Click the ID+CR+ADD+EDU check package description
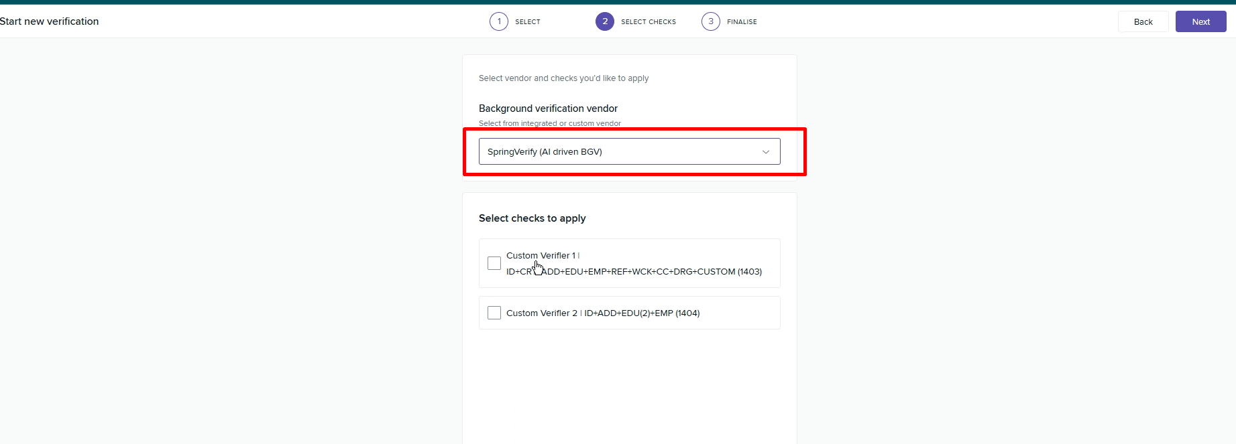1236x444 pixels. pyautogui.click(x=634, y=272)
